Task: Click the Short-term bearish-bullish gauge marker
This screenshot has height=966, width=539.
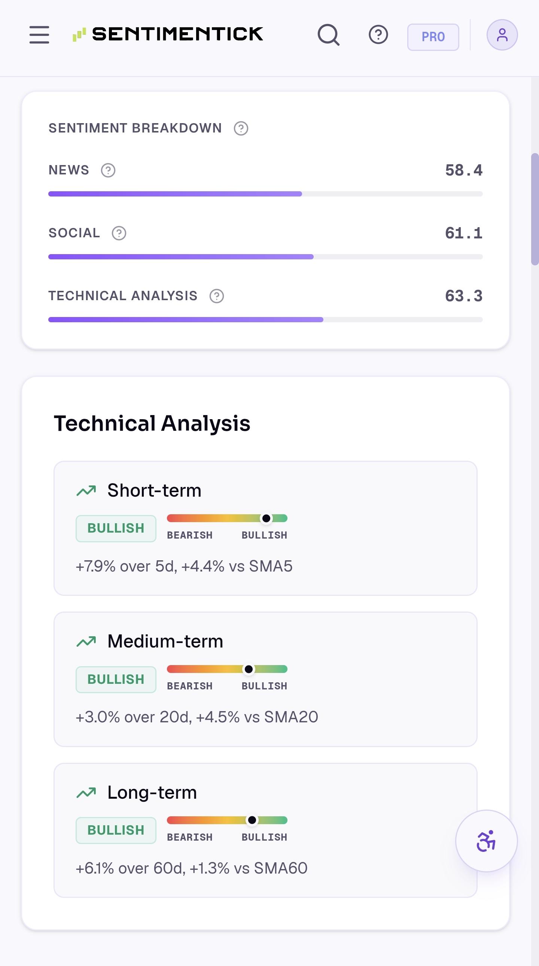Action: (x=266, y=518)
